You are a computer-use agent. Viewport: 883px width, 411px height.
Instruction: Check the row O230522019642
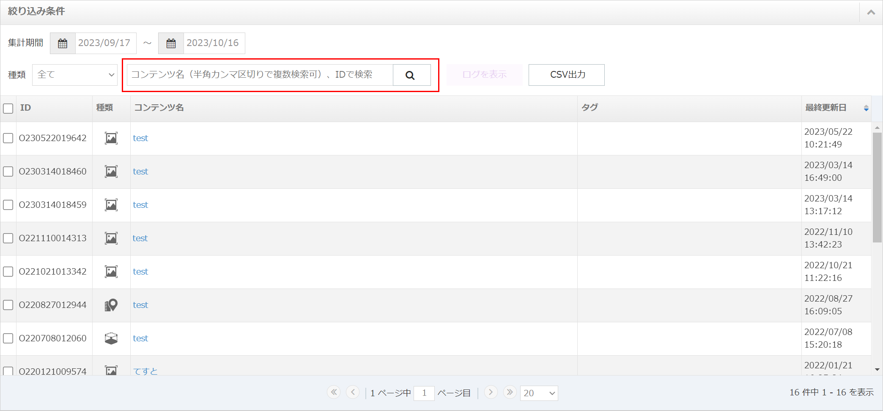tap(8, 138)
